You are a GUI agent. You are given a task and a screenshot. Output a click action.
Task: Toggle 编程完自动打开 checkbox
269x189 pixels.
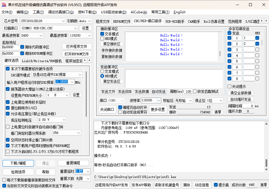(120, 107)
